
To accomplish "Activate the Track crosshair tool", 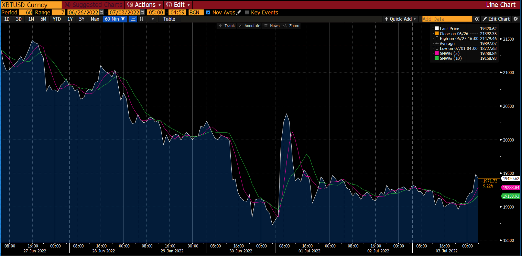I will [227, 26].
